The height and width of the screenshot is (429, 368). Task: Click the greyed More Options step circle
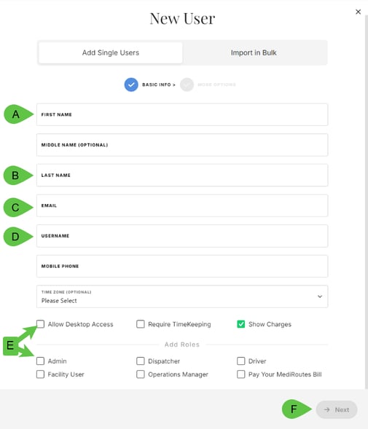[x=187, y=84]
